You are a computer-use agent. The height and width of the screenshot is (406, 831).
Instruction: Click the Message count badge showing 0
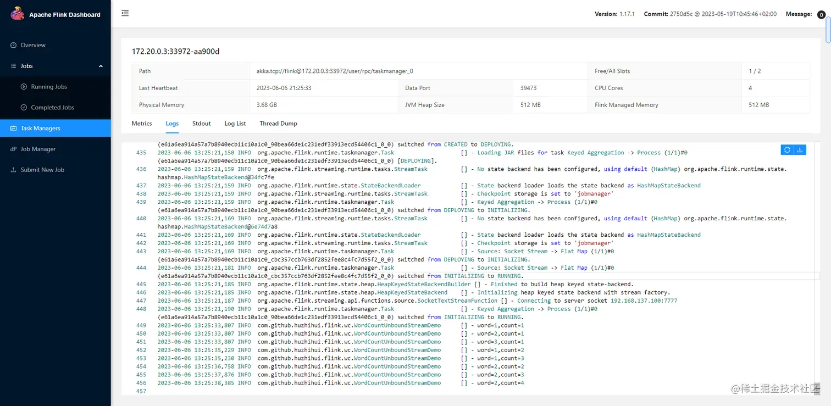[821, 15]
